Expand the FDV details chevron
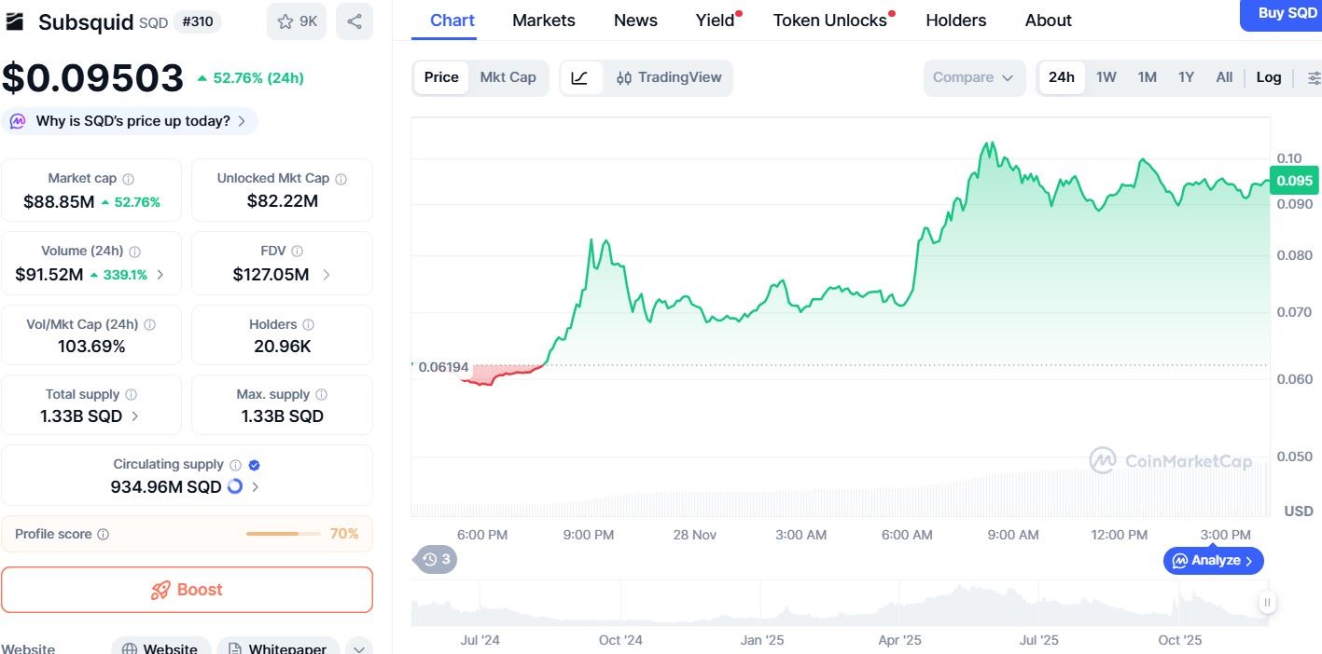The image size is (1322, 654). (327, 275)
